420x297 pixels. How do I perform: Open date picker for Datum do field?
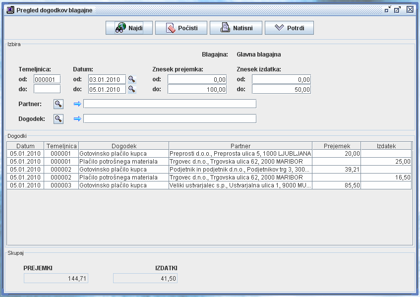[x=131, y=89]
